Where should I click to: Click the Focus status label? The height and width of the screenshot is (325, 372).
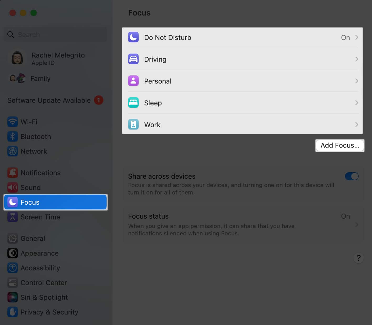tap(148, 216)
